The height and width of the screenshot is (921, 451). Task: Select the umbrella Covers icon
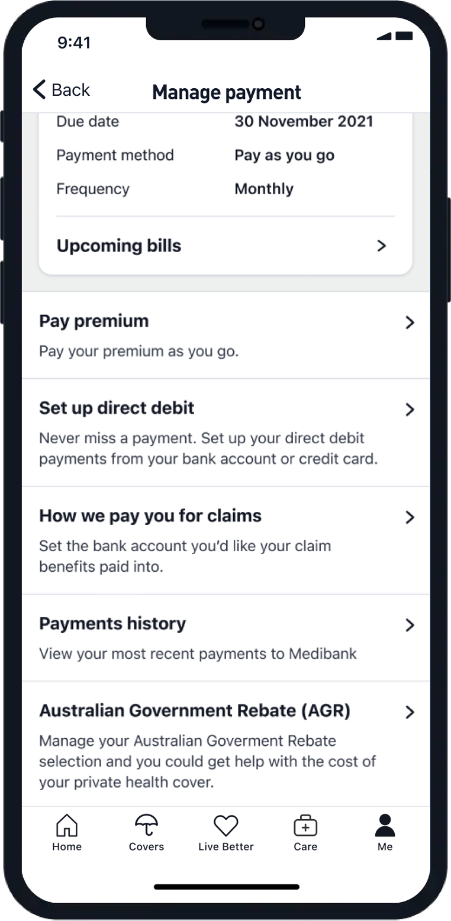pos(146,824)
